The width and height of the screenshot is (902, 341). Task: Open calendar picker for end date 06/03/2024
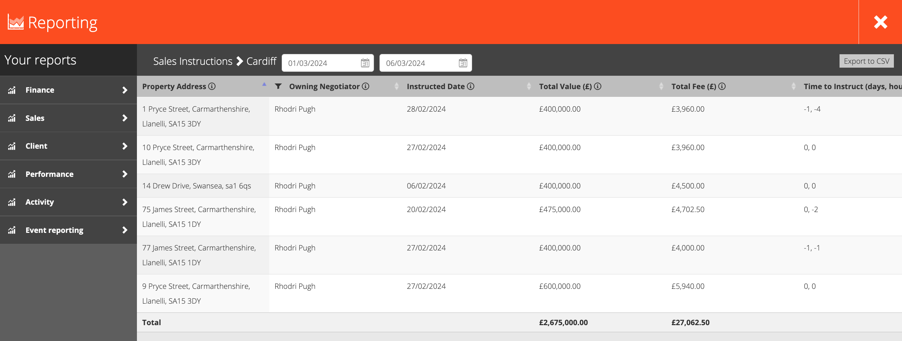463,63
